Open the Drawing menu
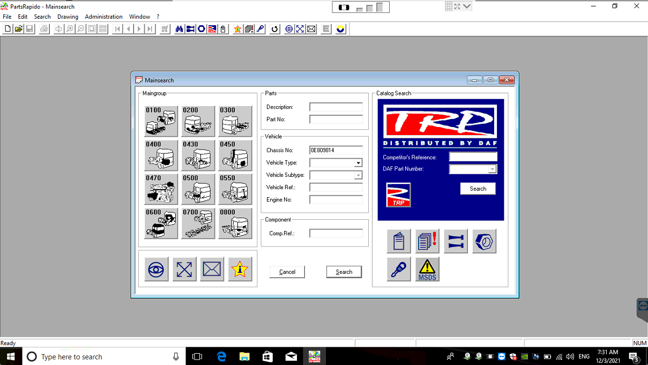Viewport: 648px width, 365px height. tap(68, 17)
